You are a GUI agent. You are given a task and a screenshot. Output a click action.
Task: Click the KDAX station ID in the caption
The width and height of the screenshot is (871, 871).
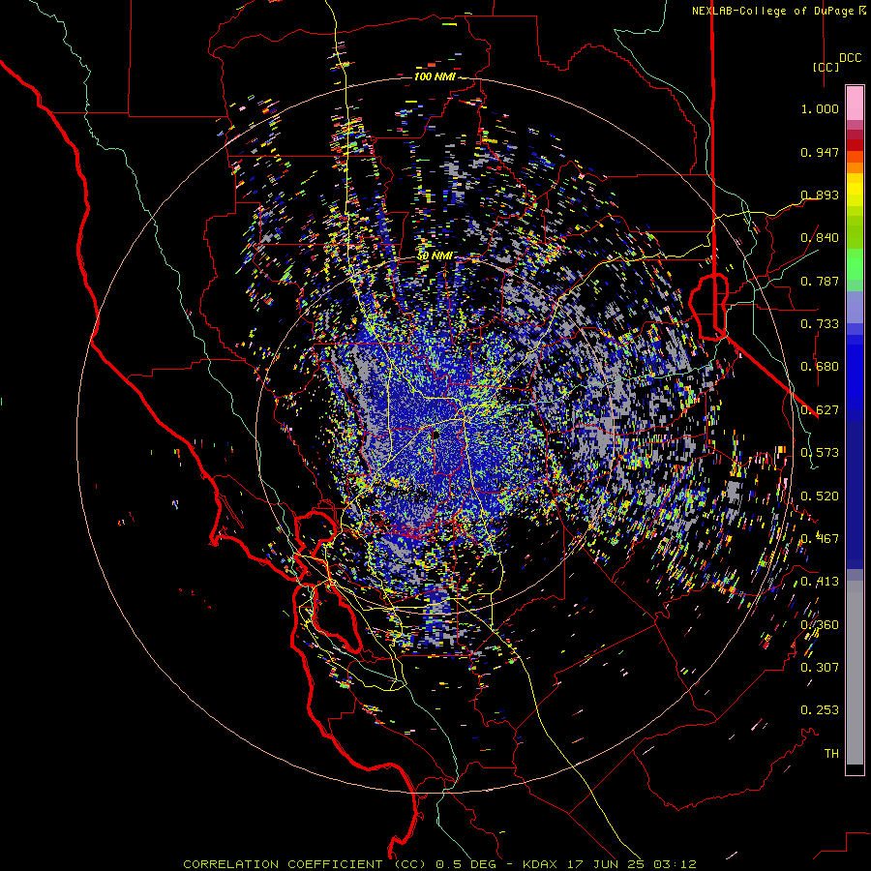tap(542, 864)
